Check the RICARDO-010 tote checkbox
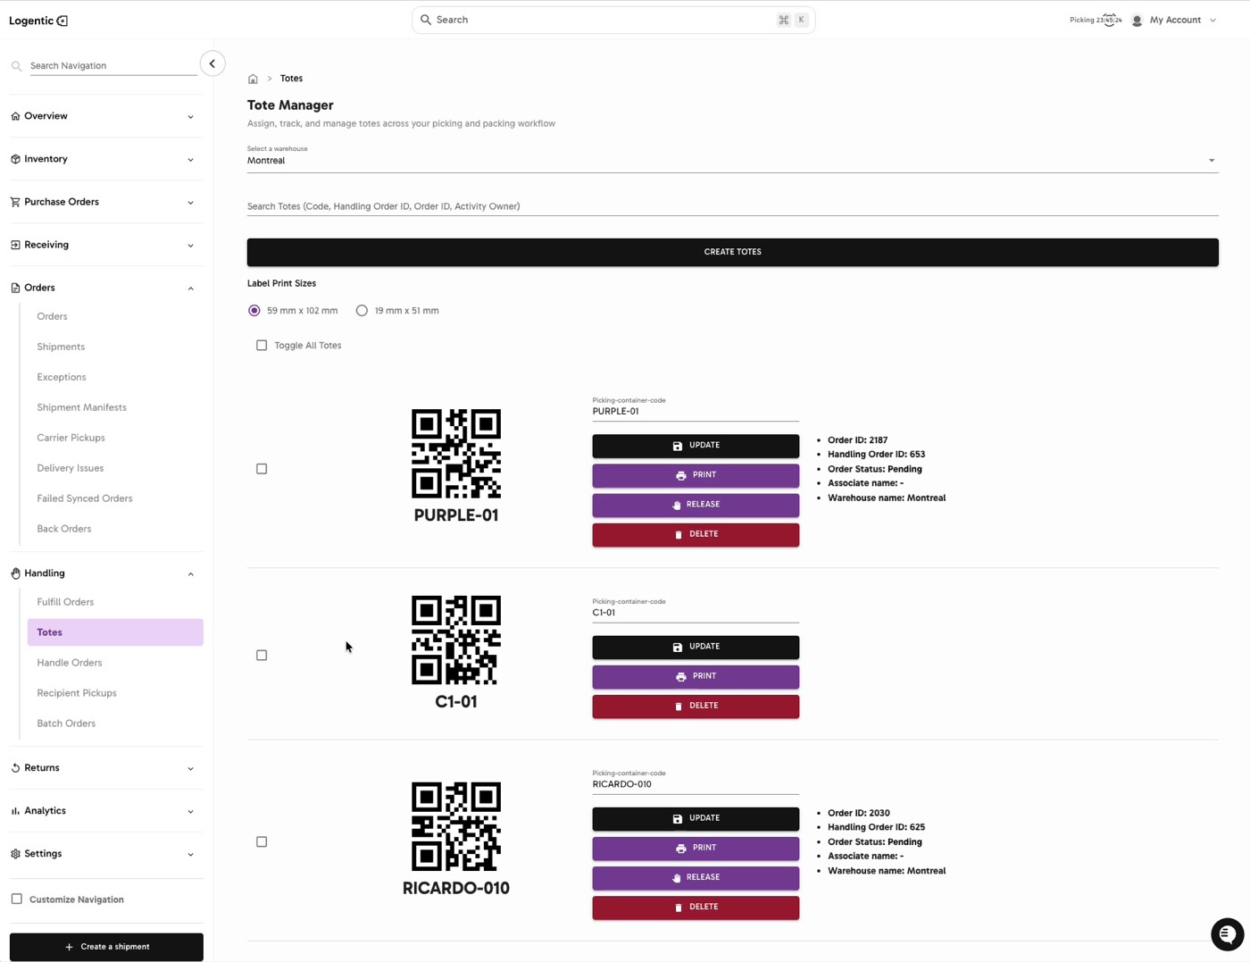Screen dimensions: 1250x962 (x=262, y=842)
